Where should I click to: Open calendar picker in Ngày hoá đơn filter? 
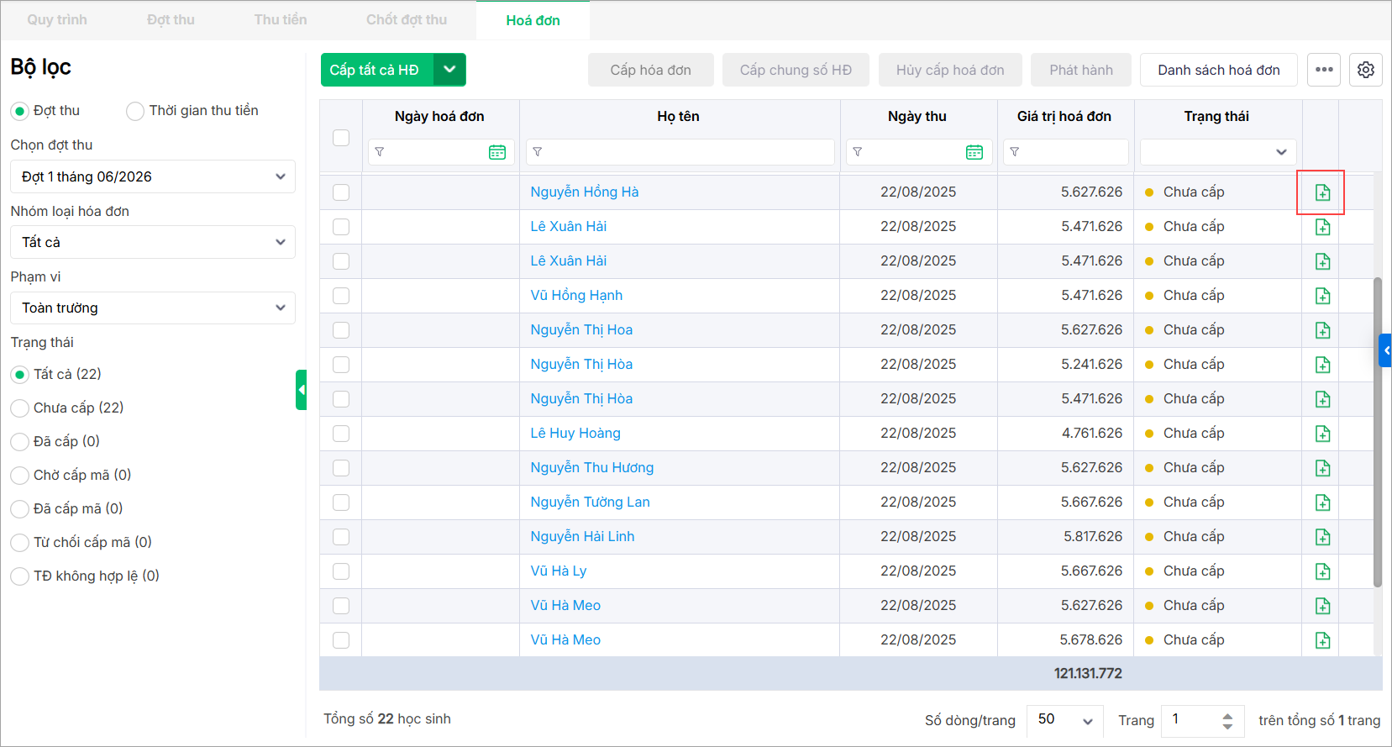pos(497,152)
